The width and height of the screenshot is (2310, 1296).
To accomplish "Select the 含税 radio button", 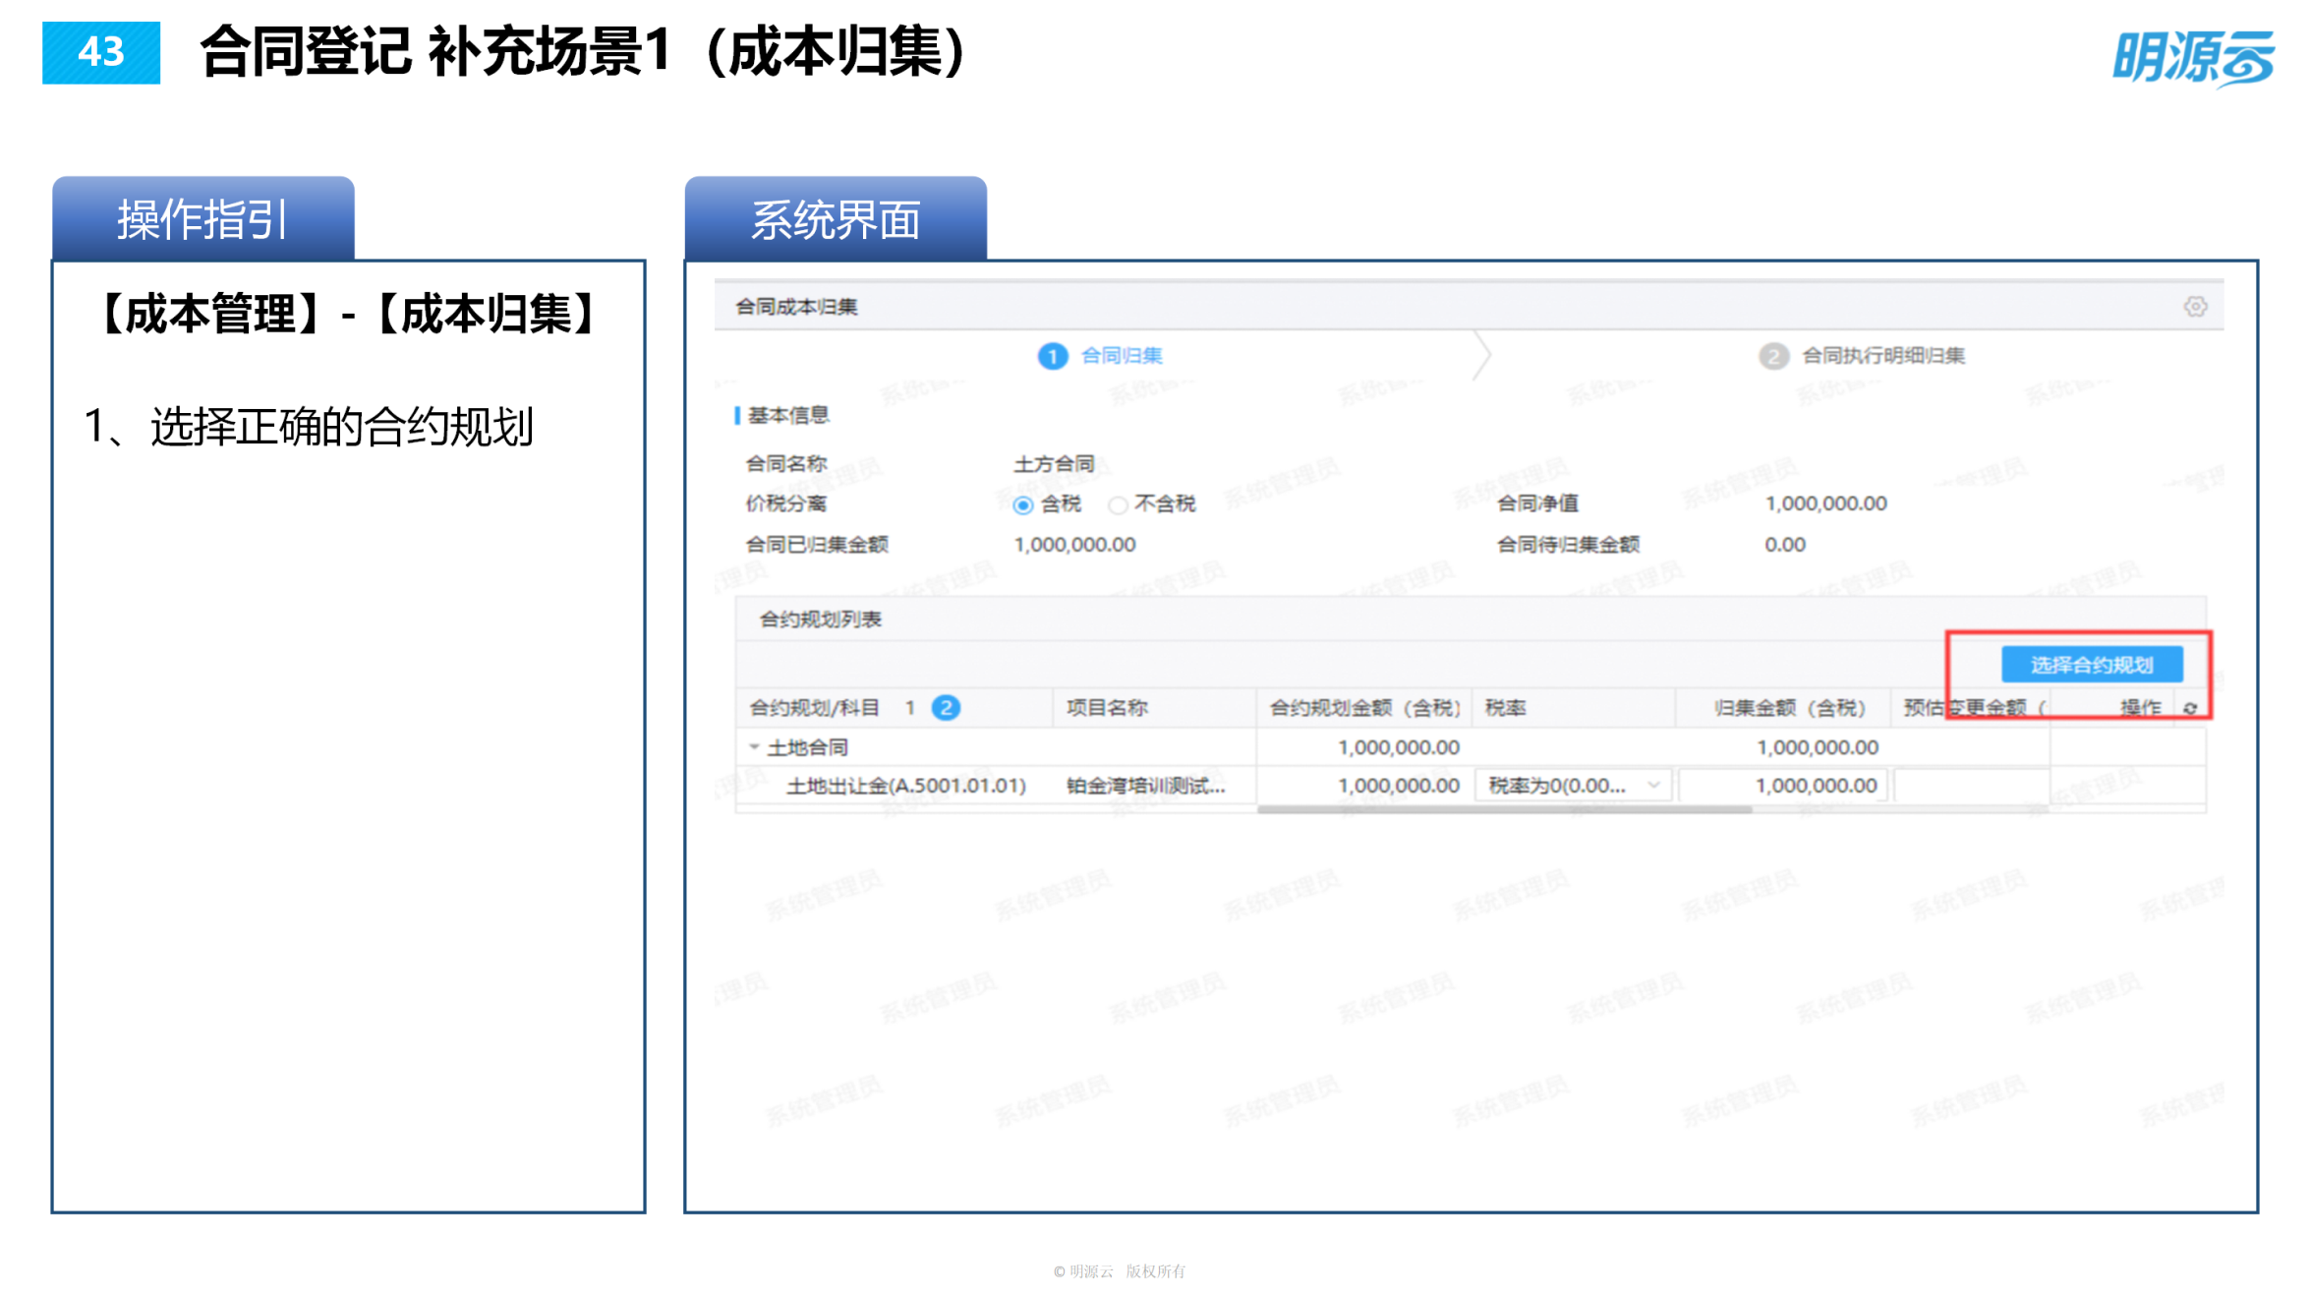I will tap(1022, 503).
